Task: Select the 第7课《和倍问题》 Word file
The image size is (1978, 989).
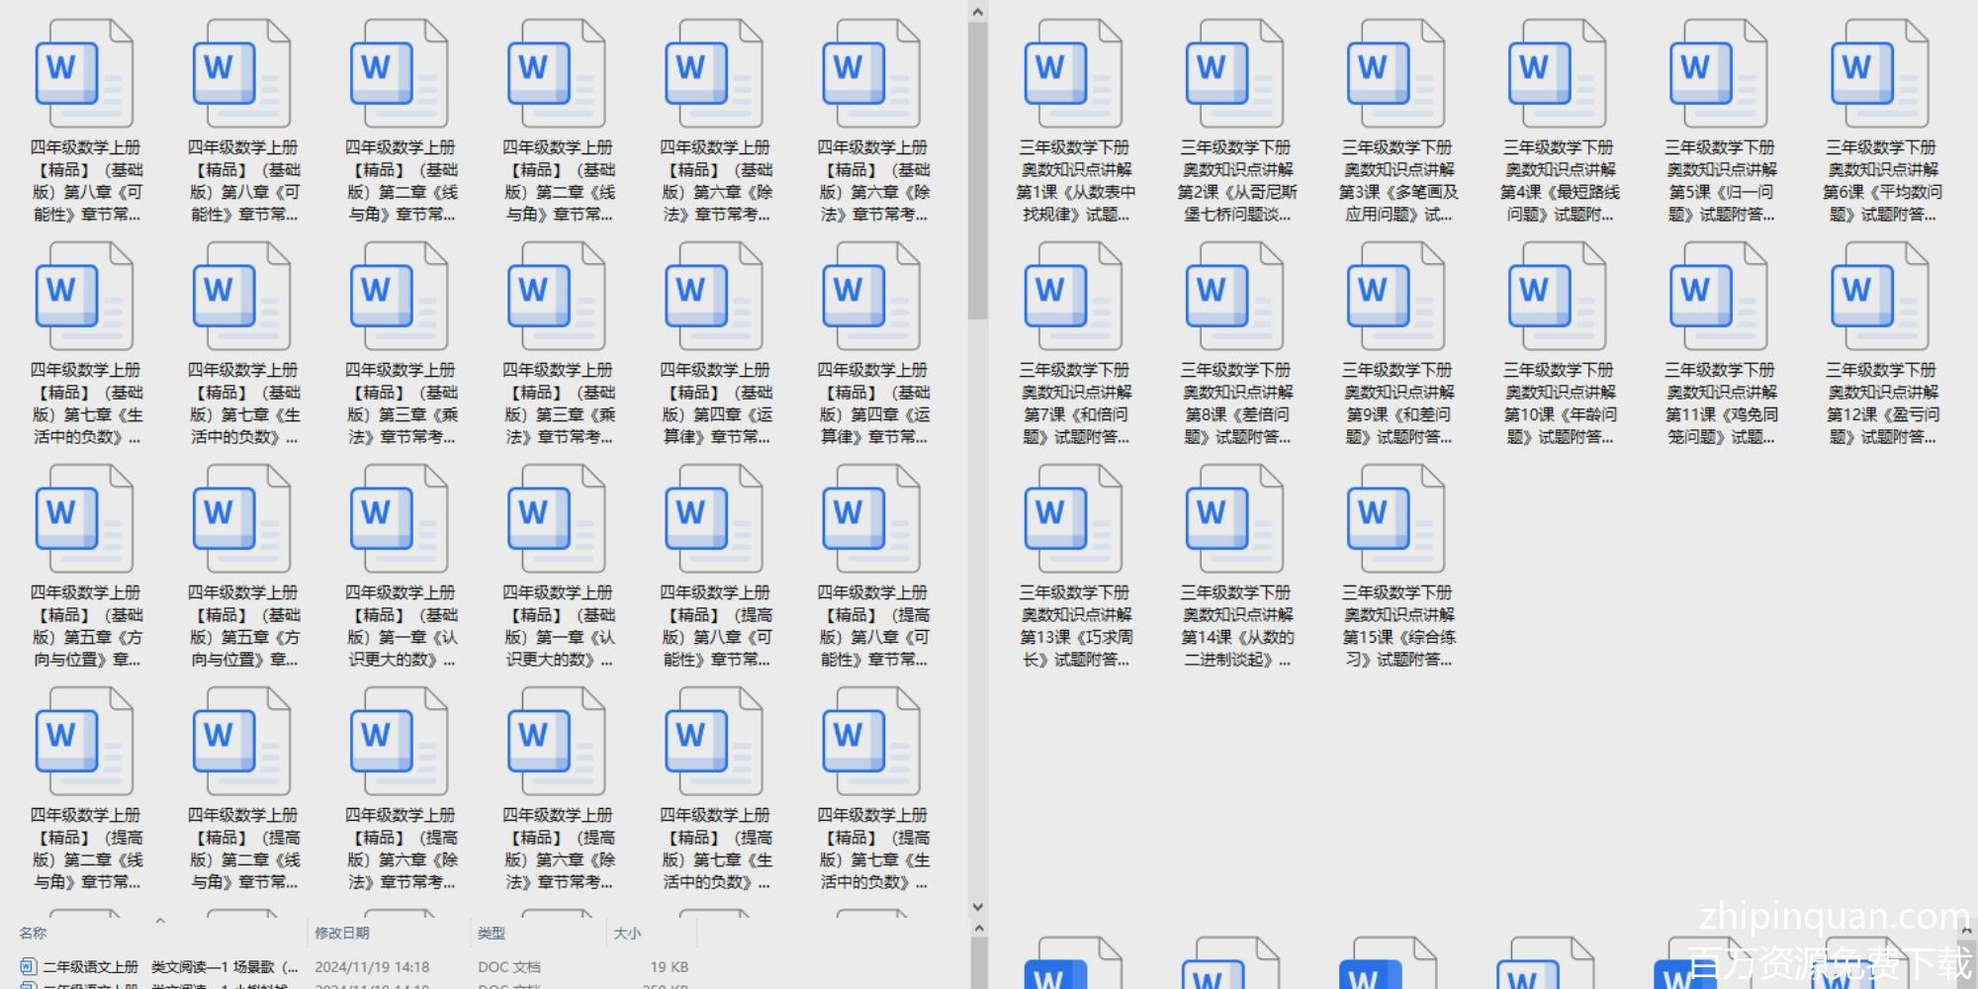Action: click(x=1075, y=344)
